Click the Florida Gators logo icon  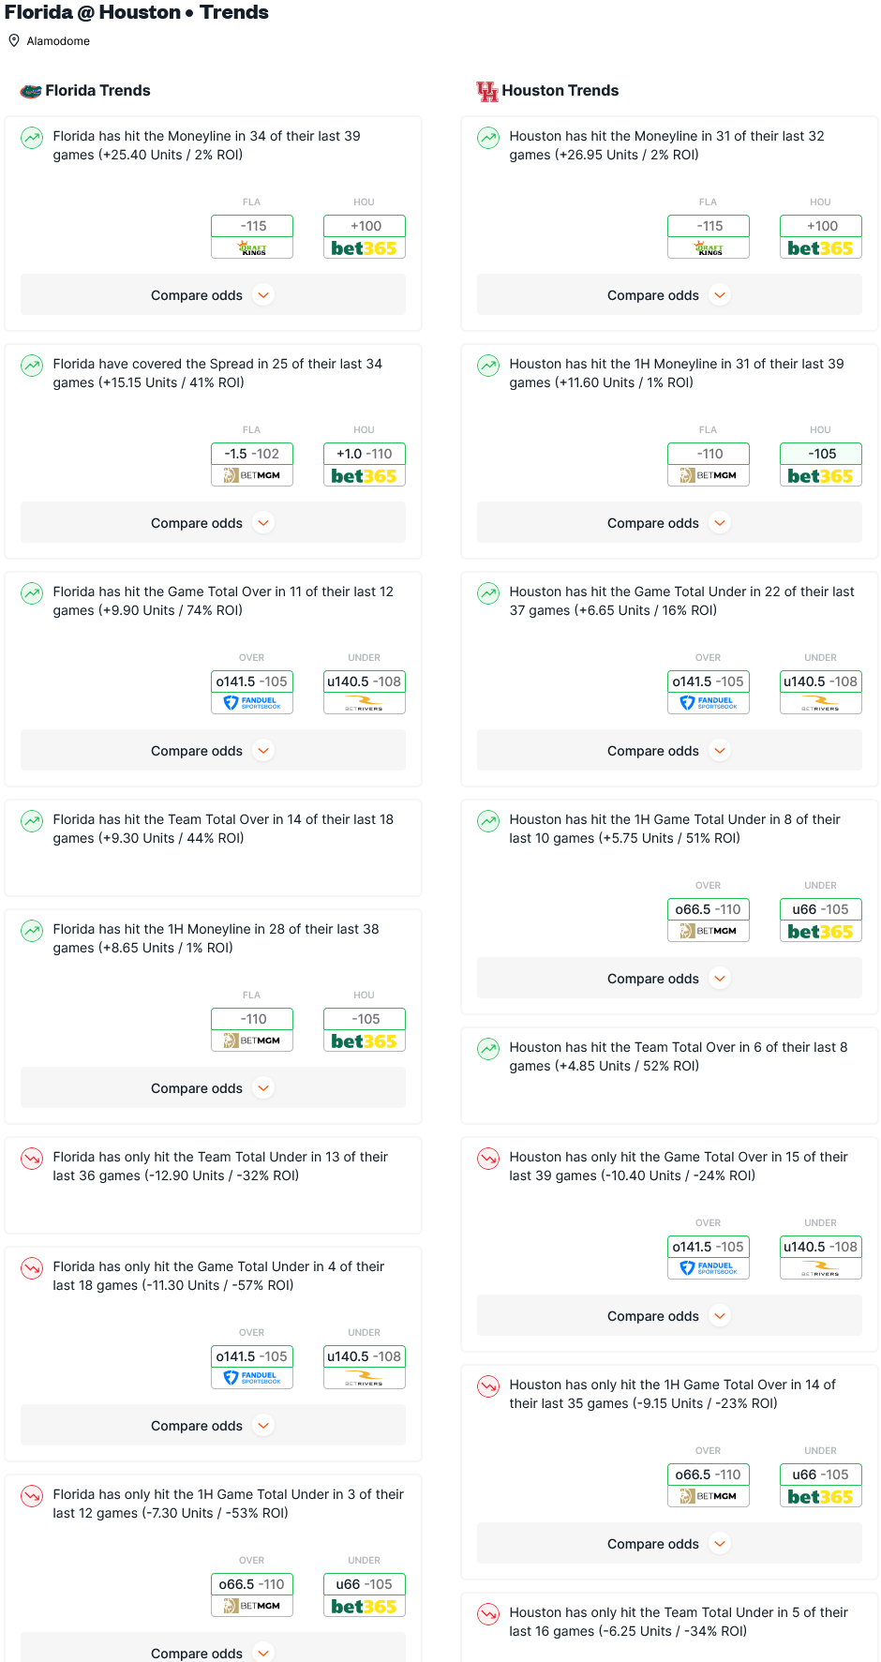coord(31,91)
